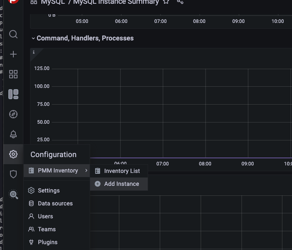Open the Search dashboards magnifier icon
This screenshot has width=292, height=250.
coord(13,34)
